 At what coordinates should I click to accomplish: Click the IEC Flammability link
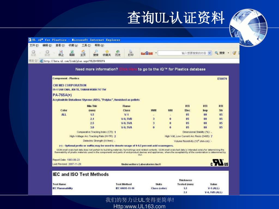[x=63, y=188]
